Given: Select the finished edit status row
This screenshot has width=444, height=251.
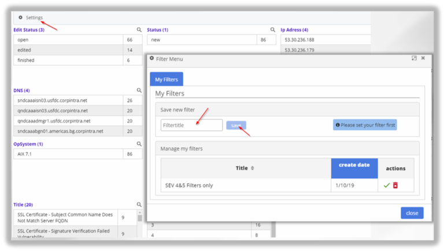Looking at the screenshot, I should pos(68,60).
